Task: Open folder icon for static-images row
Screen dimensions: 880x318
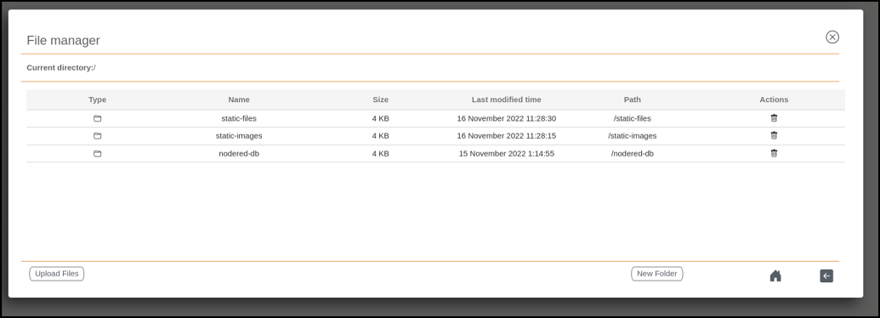Action: tap(97, 136)
